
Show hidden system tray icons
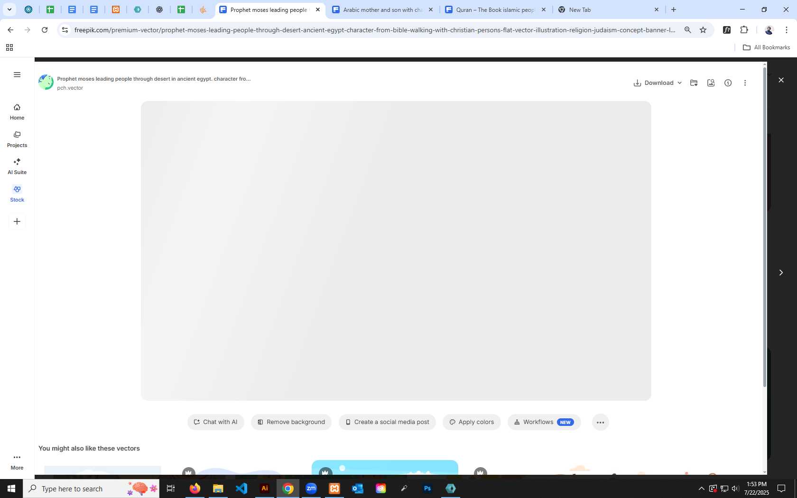pos(702,489)
